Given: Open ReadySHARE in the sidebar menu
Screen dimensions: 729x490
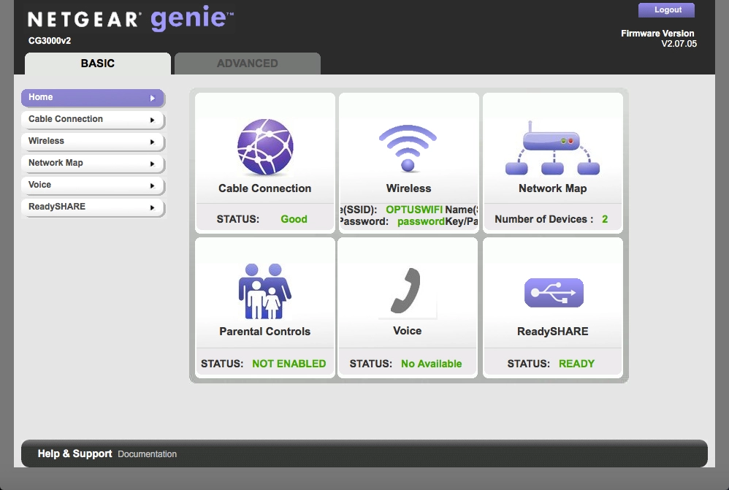Looking at the screenshot, I should coord(93,207).
